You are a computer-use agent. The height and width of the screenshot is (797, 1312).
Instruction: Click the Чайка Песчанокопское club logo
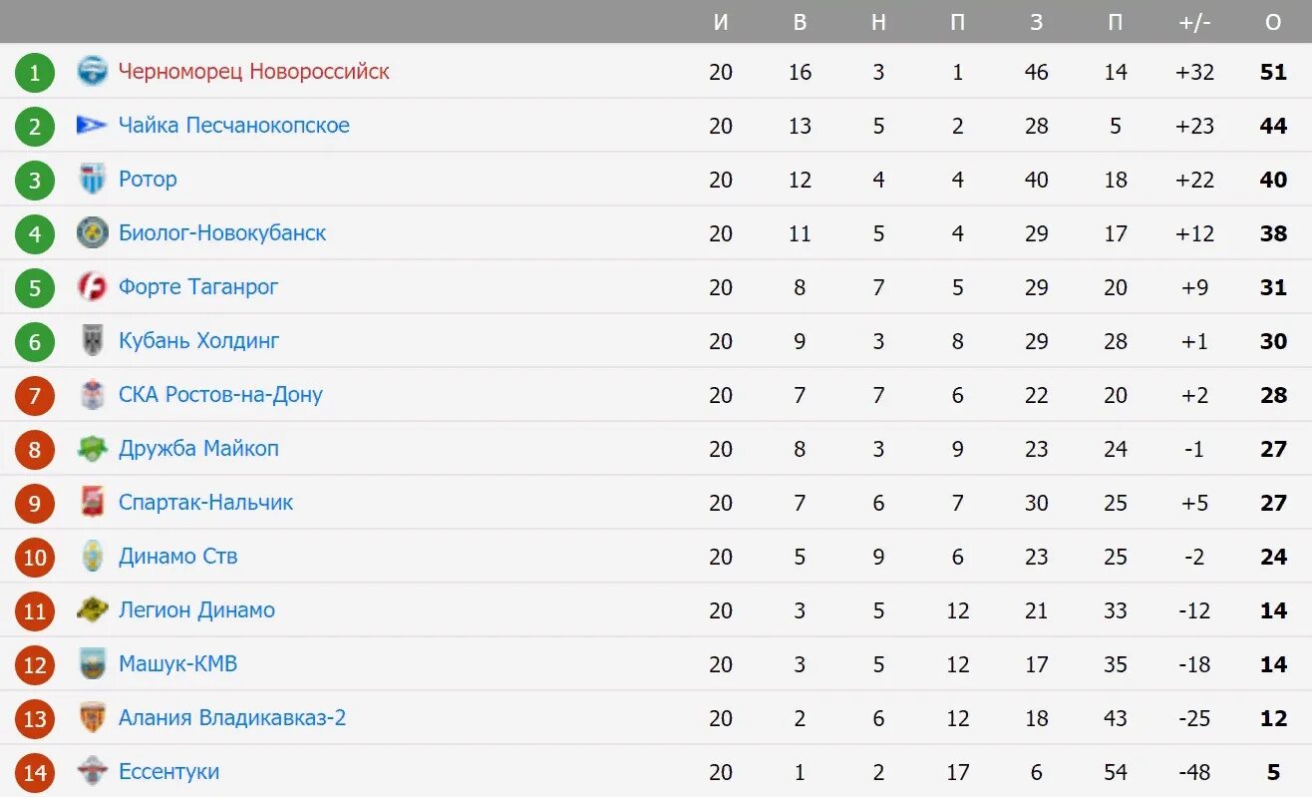tap(92, 126)
